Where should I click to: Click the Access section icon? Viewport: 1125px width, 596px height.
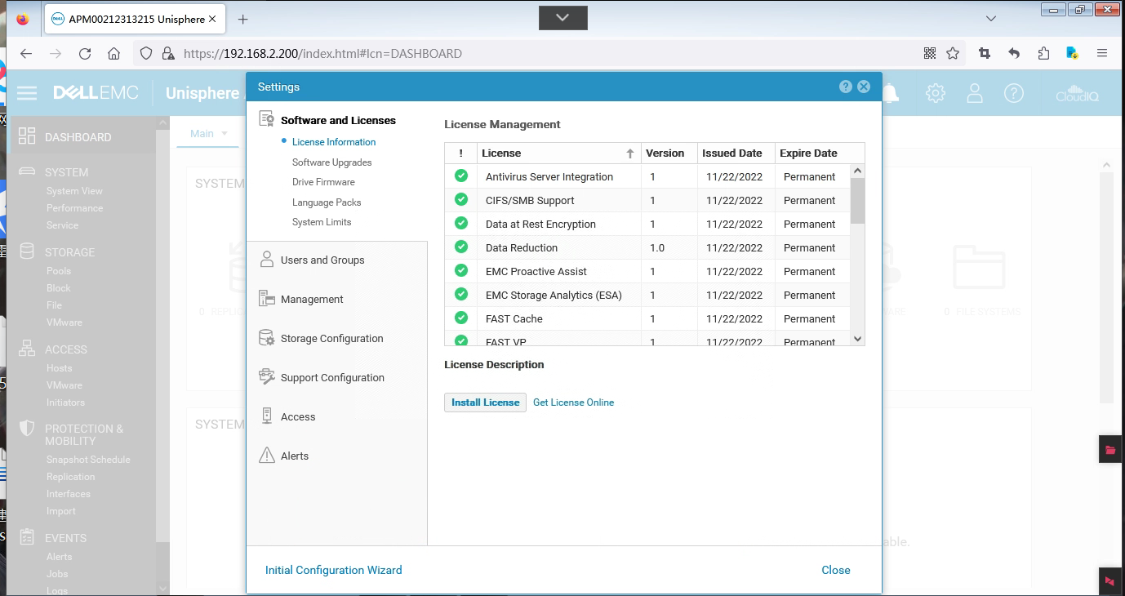click(267, 416)
